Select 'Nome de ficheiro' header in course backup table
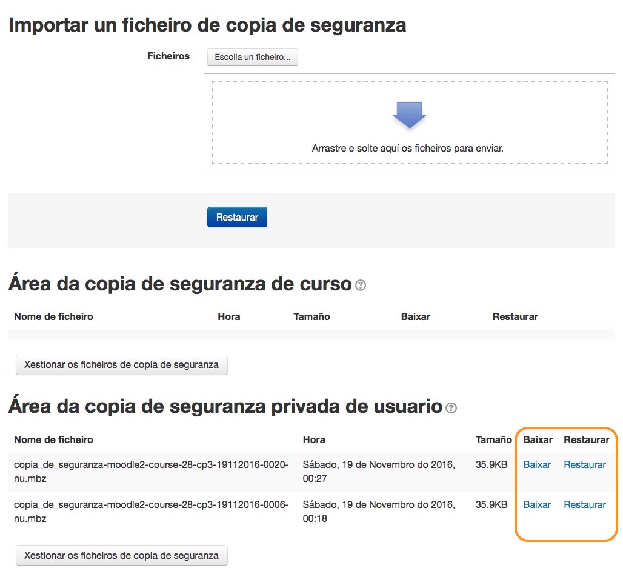The height and width of the screenshot is (588, 623). (x=53, y=317)
